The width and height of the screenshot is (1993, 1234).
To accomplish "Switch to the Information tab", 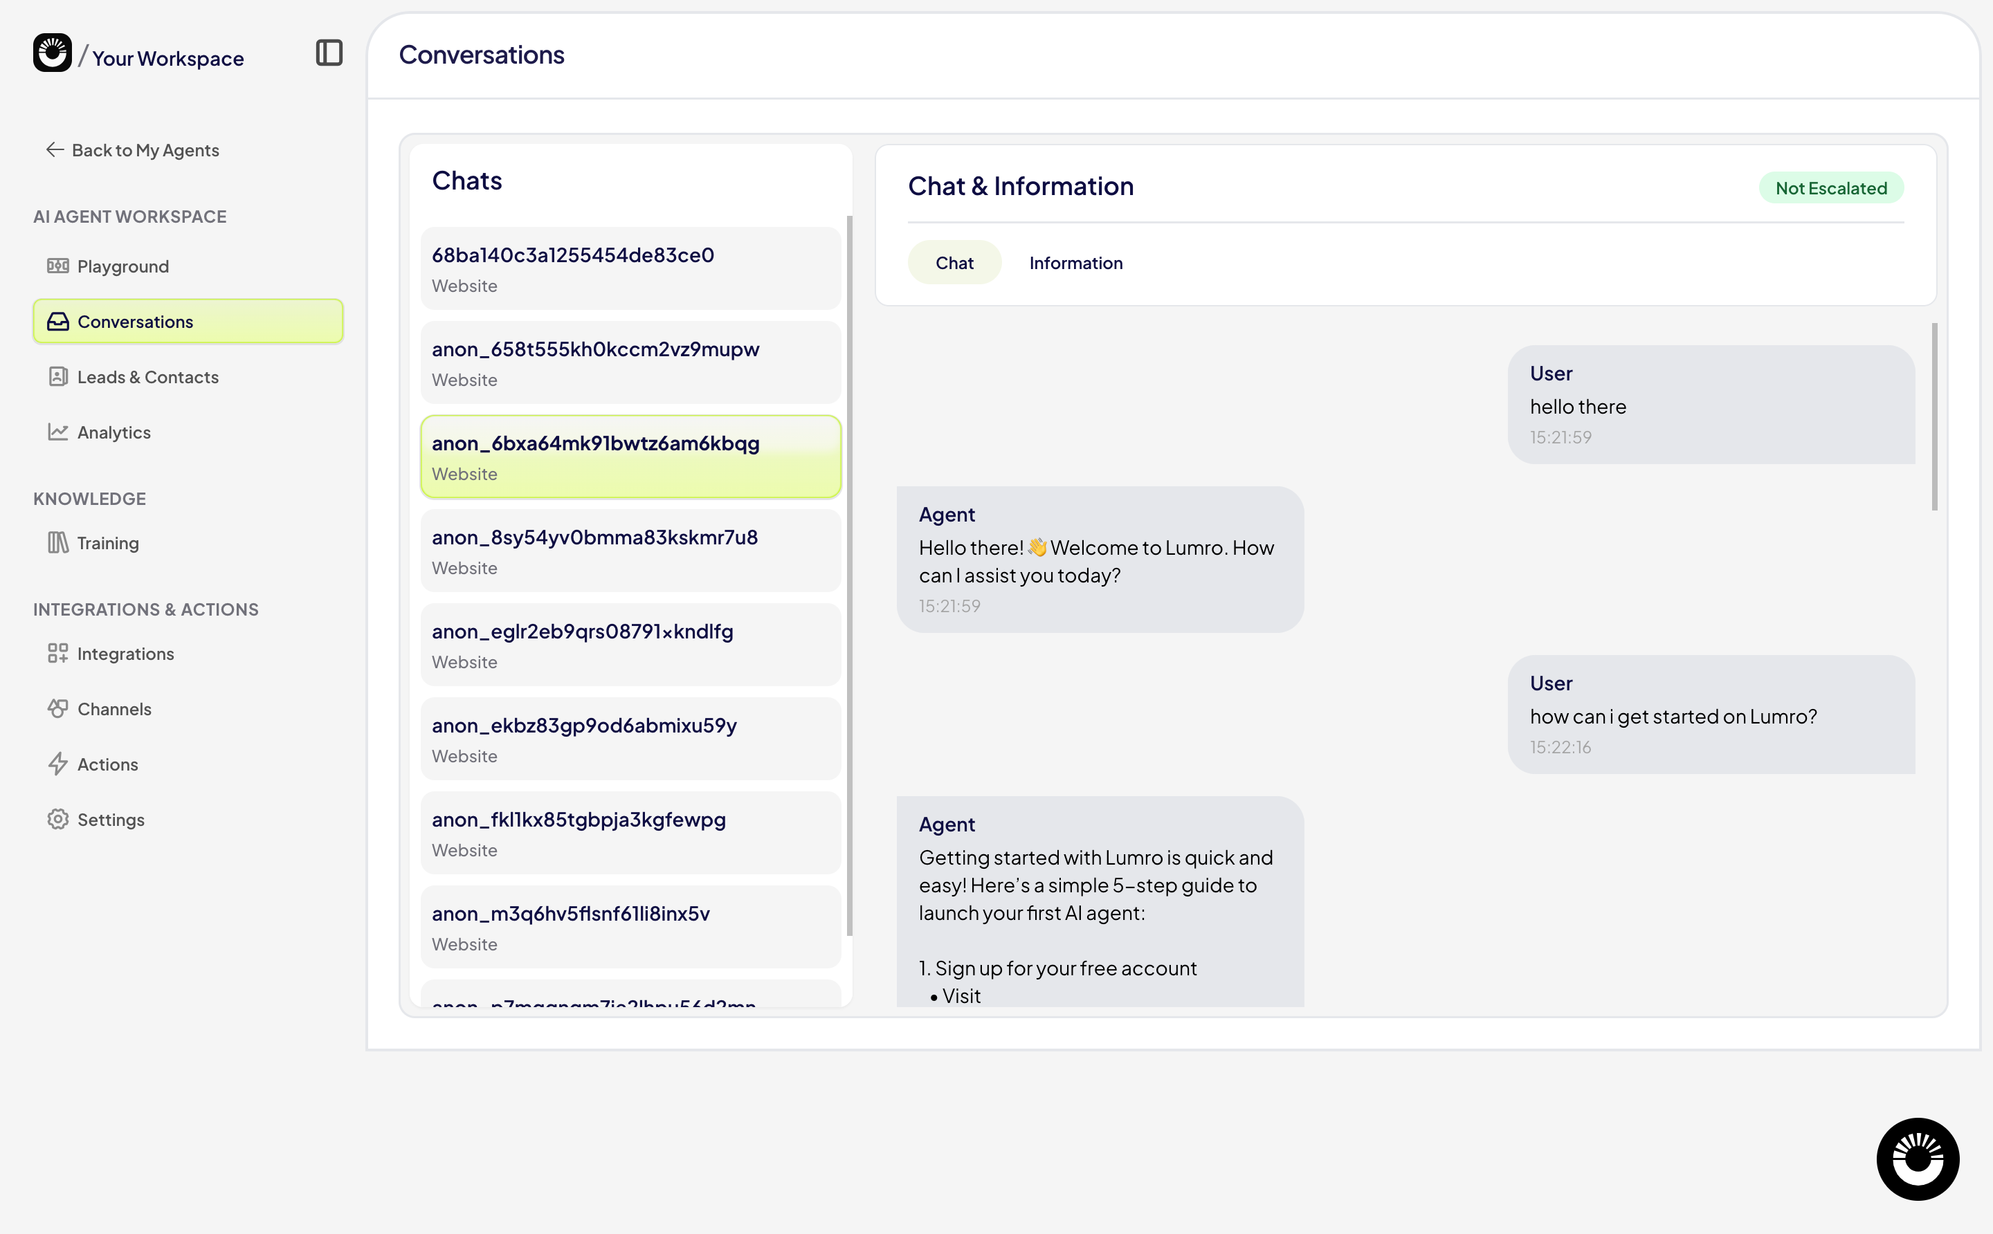I will coord(1075,263).
